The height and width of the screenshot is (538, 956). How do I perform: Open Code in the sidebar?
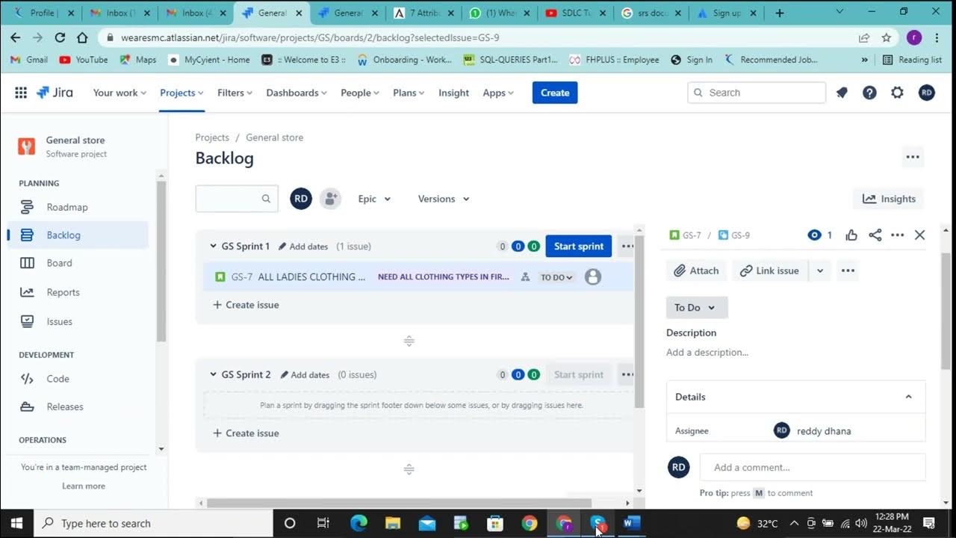(x=78, y=379)
